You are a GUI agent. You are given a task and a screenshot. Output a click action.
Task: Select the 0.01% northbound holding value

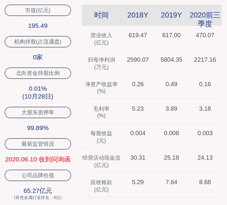(x=38, y=89)
